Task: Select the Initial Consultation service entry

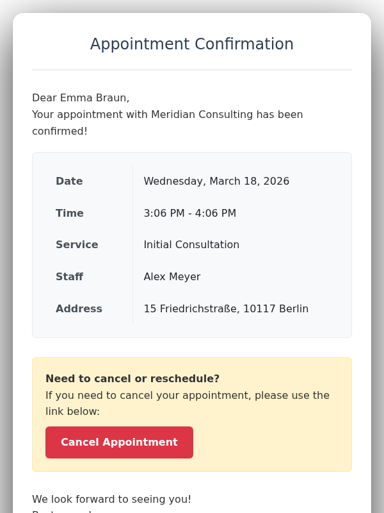Action: click(x=191, y=244)
